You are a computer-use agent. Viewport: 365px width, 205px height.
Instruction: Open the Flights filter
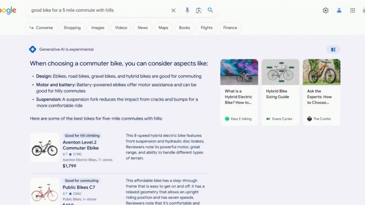(x=207, y=28)
